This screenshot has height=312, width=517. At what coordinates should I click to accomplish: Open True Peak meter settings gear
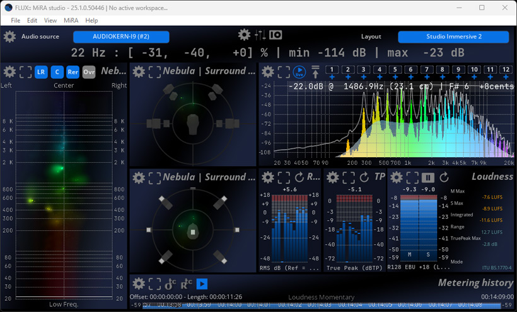click(x=333, y=178)
